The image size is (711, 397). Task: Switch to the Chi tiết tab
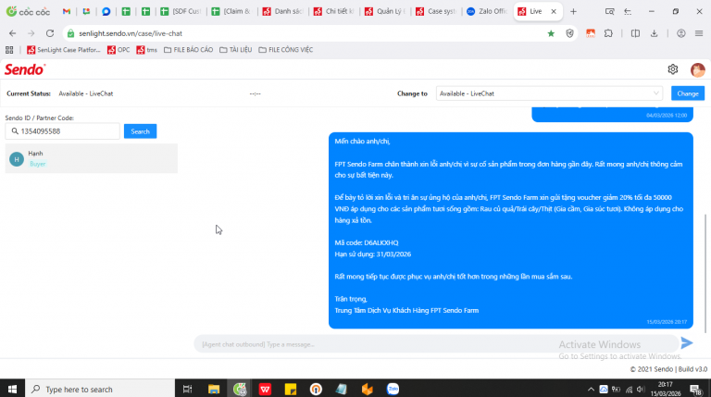click(x=333, y=11)
